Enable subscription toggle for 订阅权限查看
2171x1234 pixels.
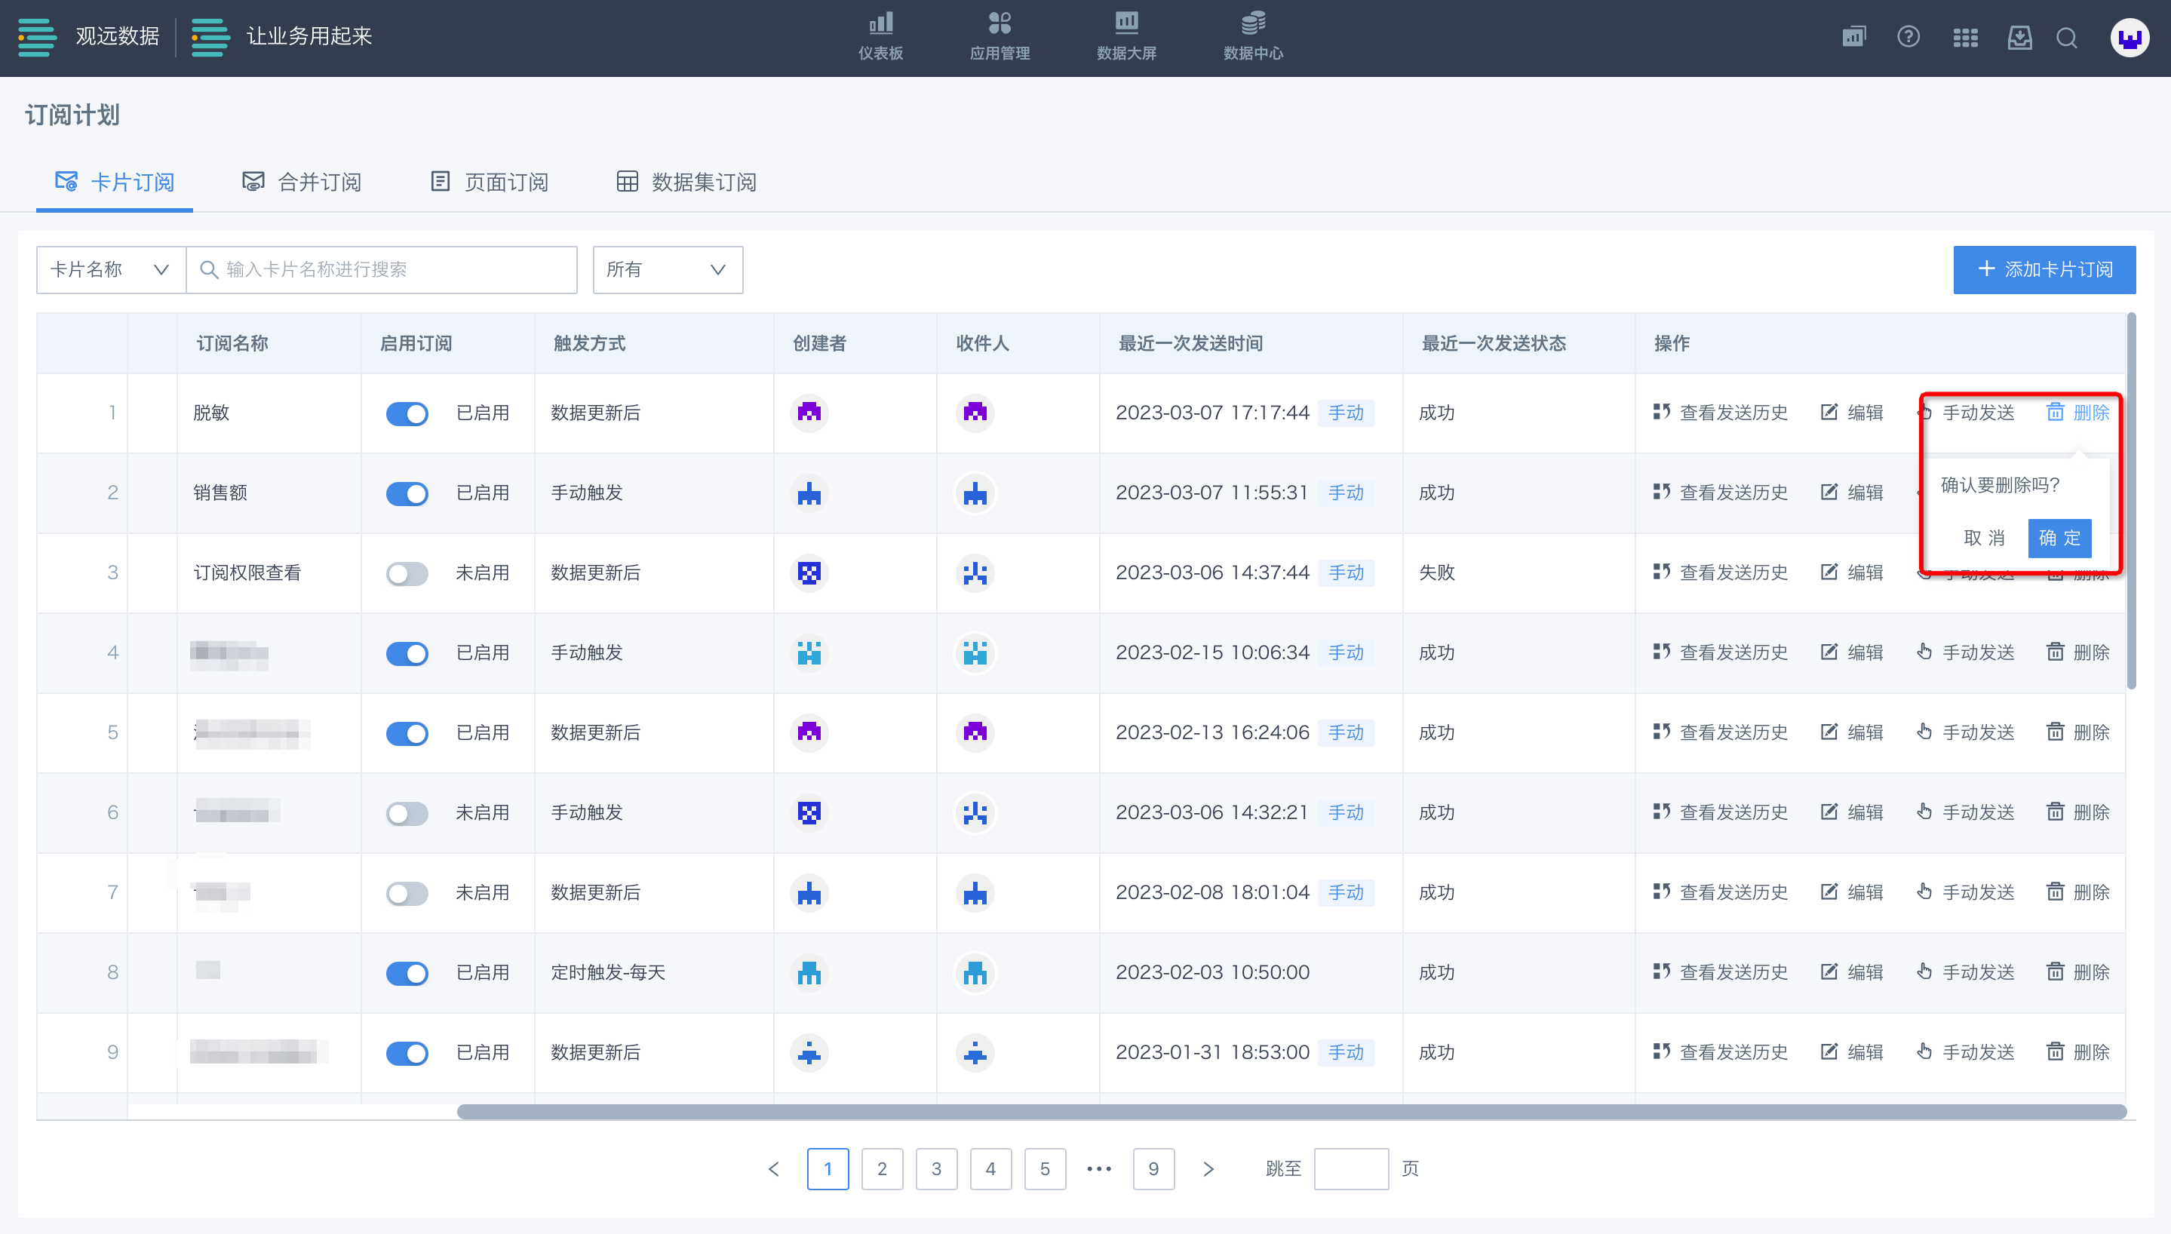[407, 574]
